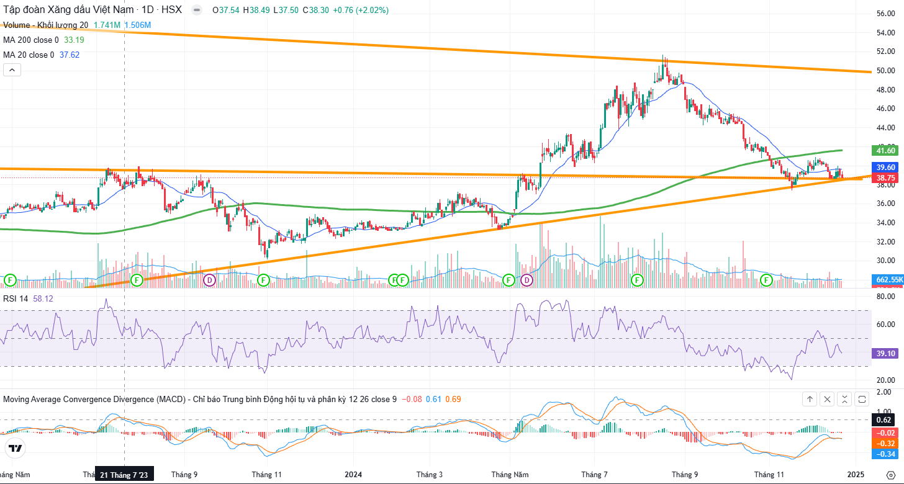Viewport: 904px width, 484px height.
Task: Click purple D marker near Tháng 9 2023
Action: coord(210,280)
